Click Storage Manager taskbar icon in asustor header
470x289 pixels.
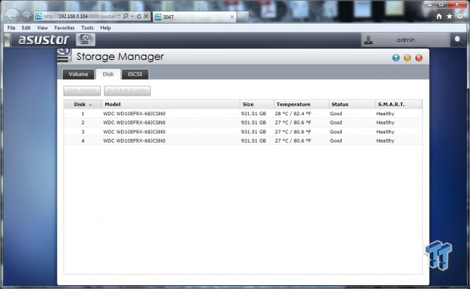(86, 39)
